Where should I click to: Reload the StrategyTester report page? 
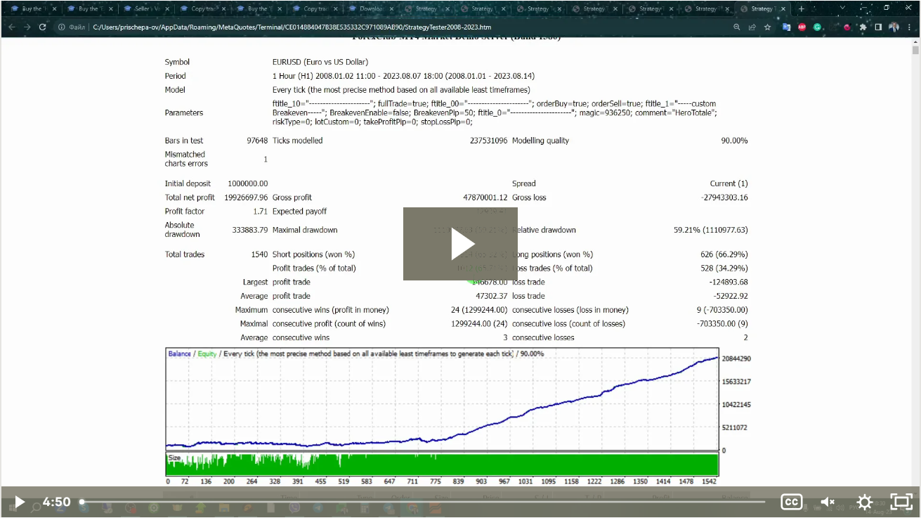42,27
